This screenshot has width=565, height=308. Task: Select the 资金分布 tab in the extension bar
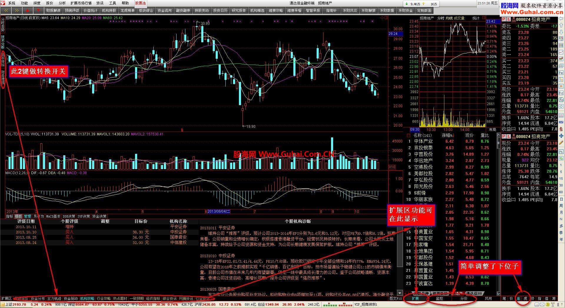click(x=38, y=299)
